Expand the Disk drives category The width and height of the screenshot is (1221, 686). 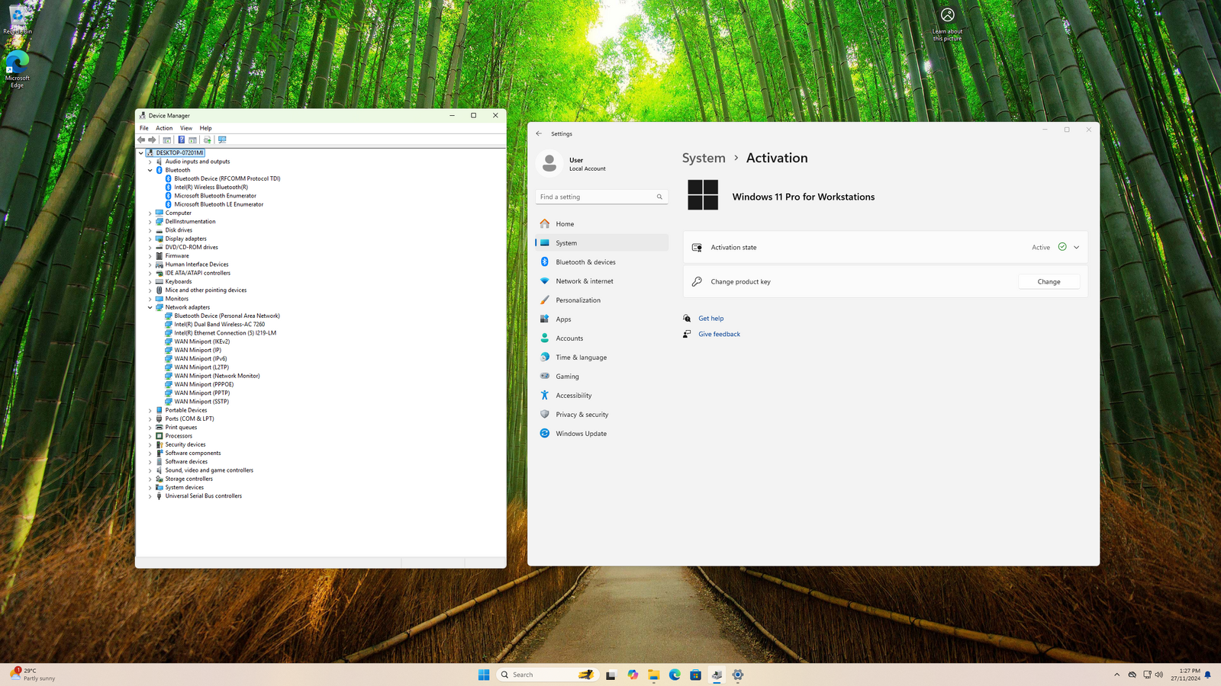(150, 230)
